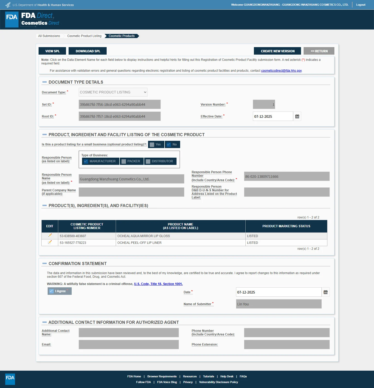Open Privacy footer link

[188, 382]
